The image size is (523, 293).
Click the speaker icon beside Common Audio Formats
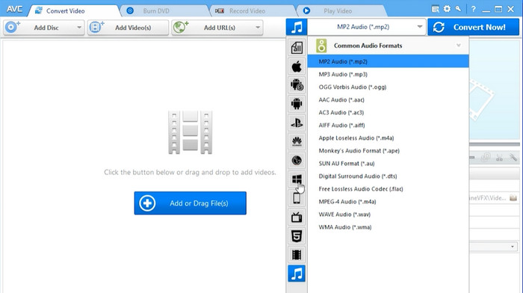tap(321, 46)
